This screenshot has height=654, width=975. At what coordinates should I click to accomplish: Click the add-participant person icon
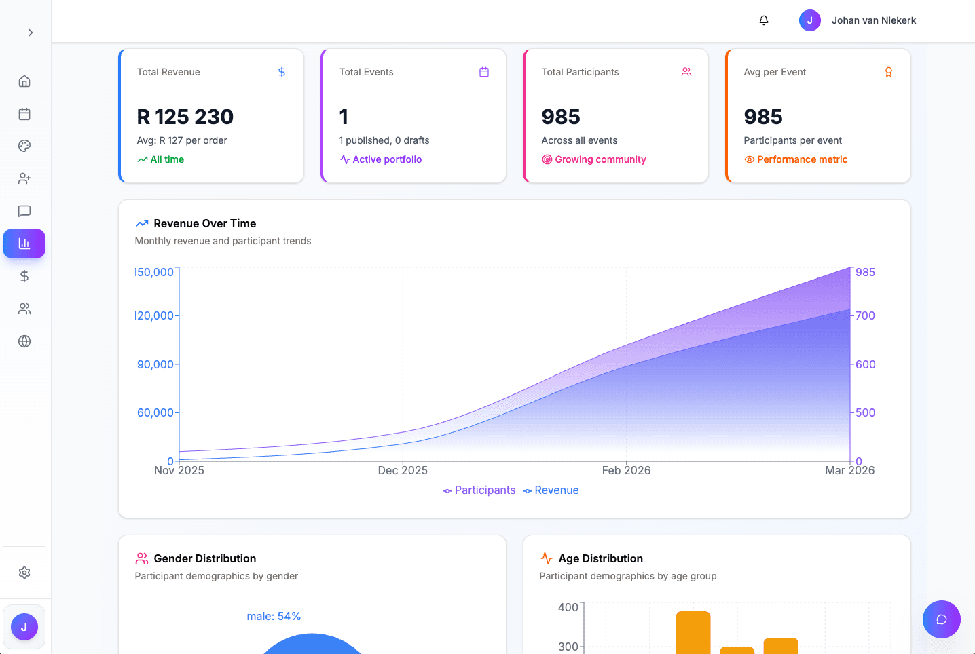24,178
